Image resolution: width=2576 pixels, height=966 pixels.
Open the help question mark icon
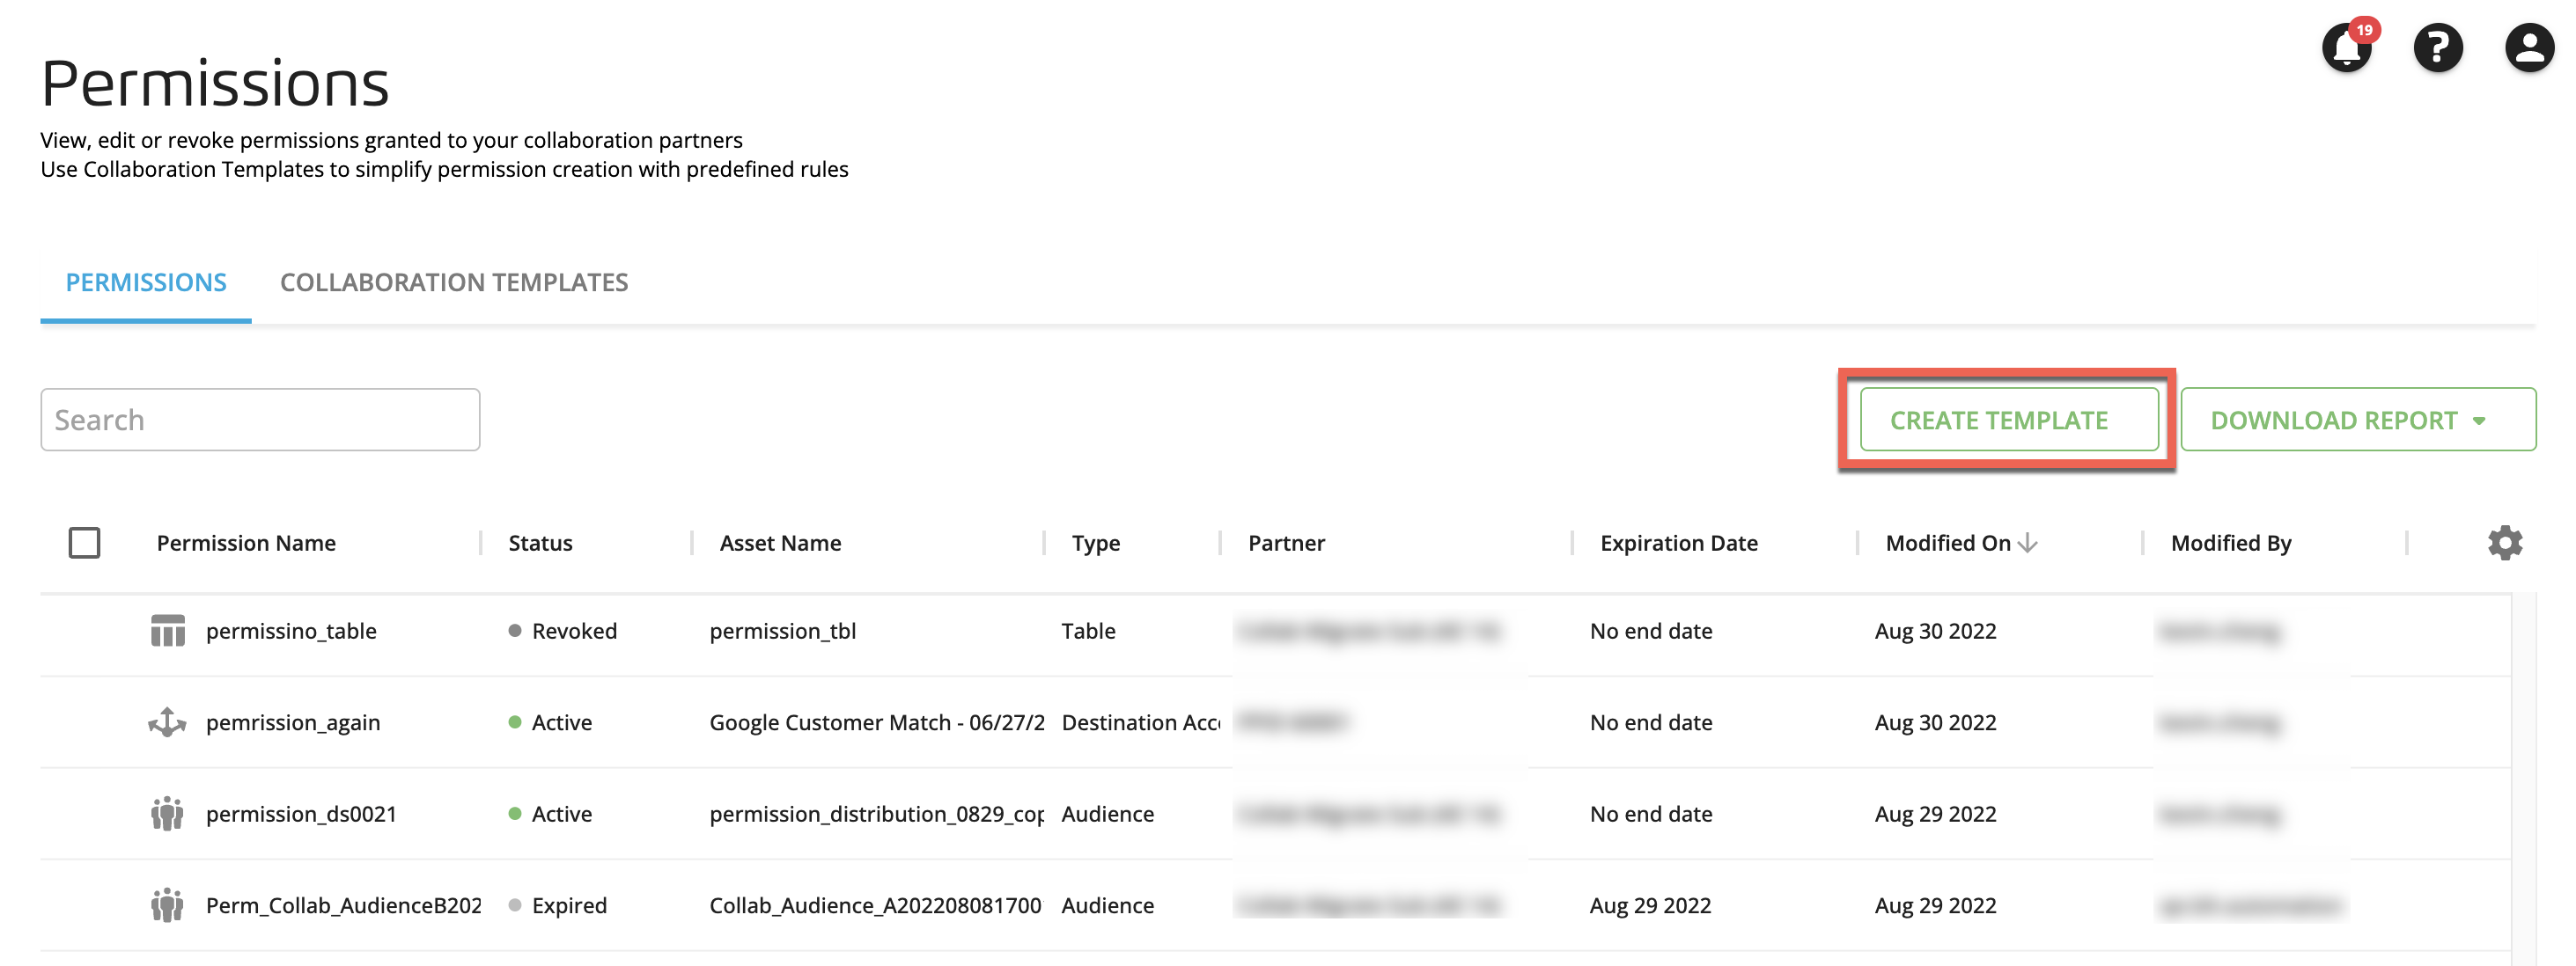tap(2438, 48)
